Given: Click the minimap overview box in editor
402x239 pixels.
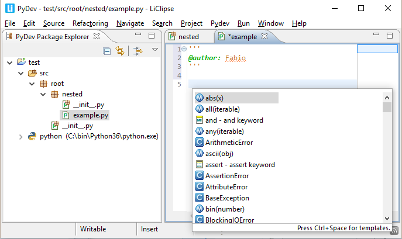Looking at the screenshot, I should 377,49.
